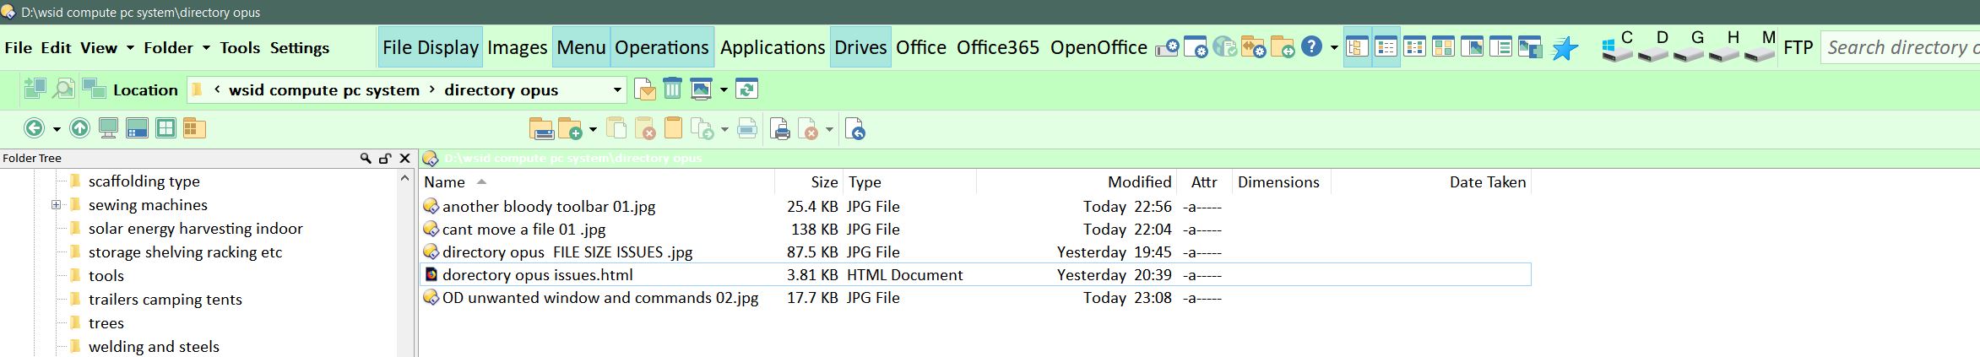Viewport: 1980px width, 357px height.
Task: Click the folder with gear options icon
Action: click(1253, 48)
